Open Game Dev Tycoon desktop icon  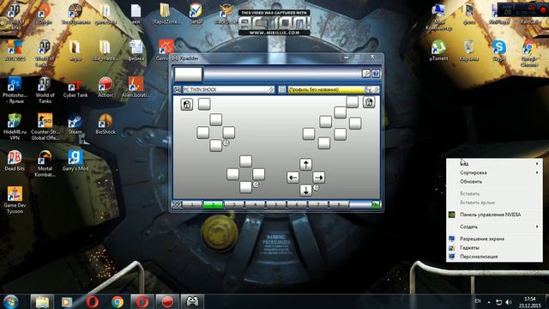15,200
